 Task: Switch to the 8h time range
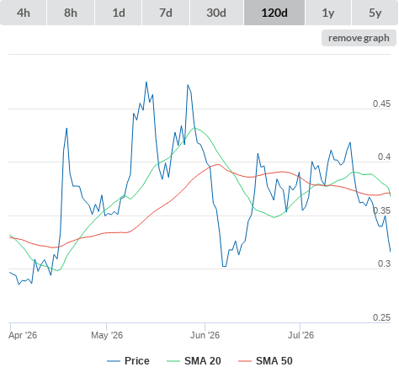point(71,13)
